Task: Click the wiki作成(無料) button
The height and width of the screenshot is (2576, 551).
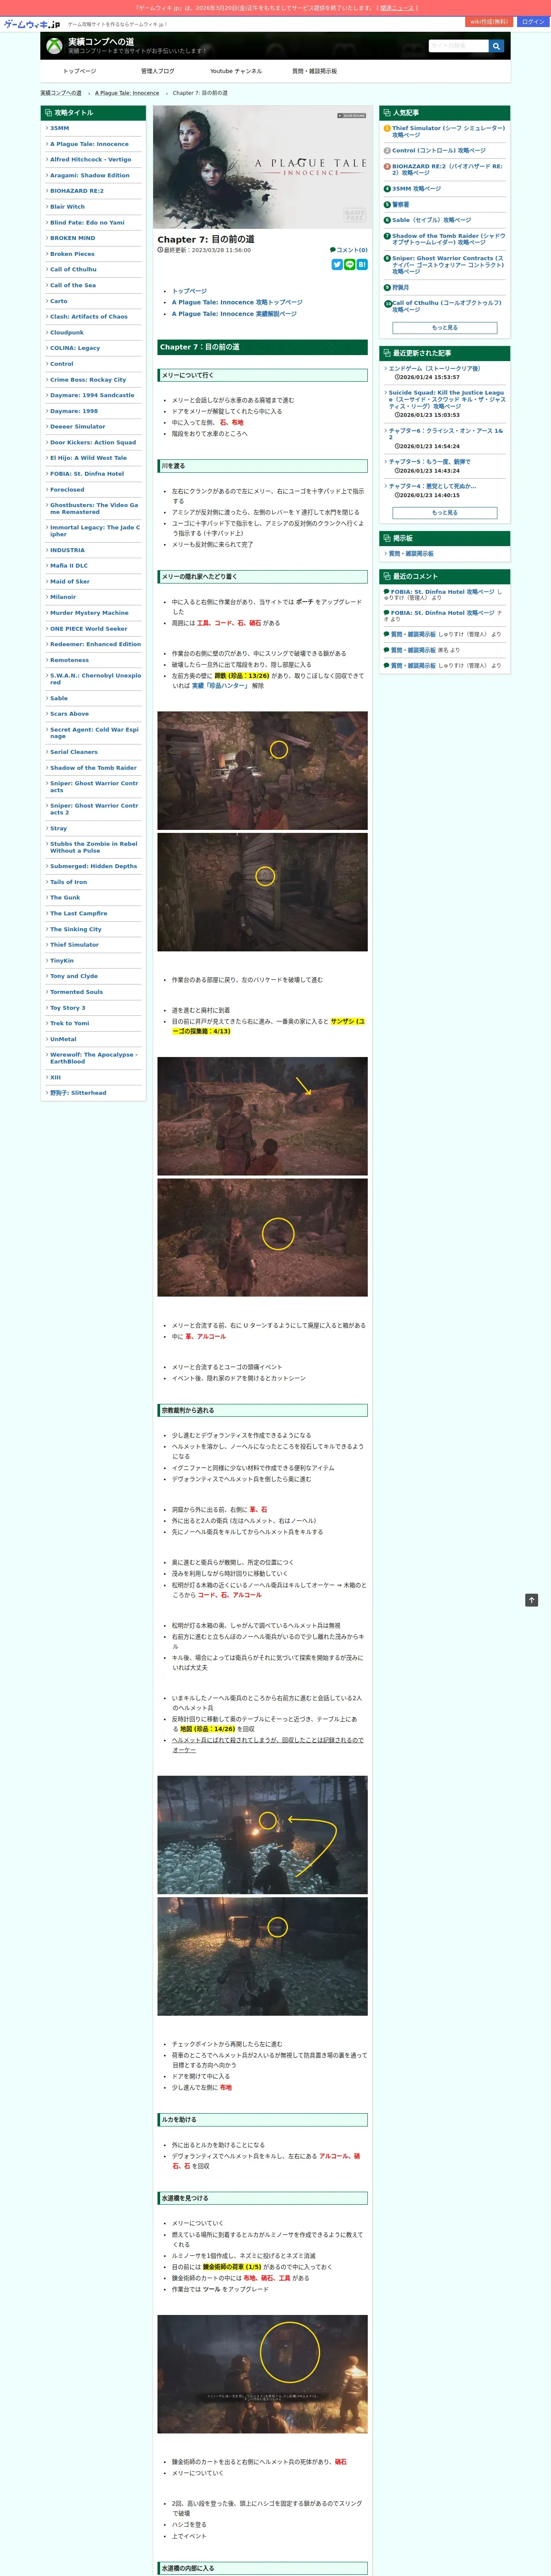Action: tap(489, 22)
